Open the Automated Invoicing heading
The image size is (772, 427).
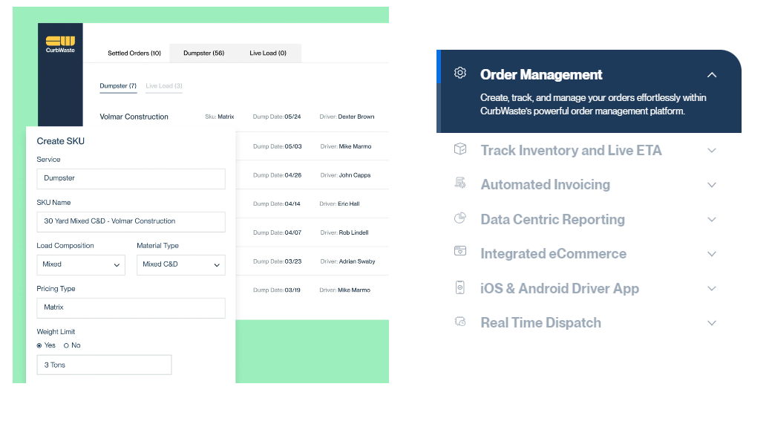545,184
